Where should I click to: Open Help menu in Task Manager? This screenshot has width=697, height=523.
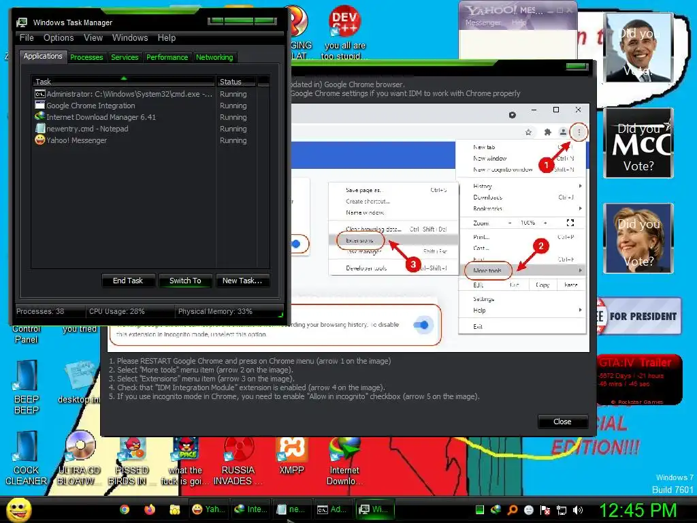[167, 38]
